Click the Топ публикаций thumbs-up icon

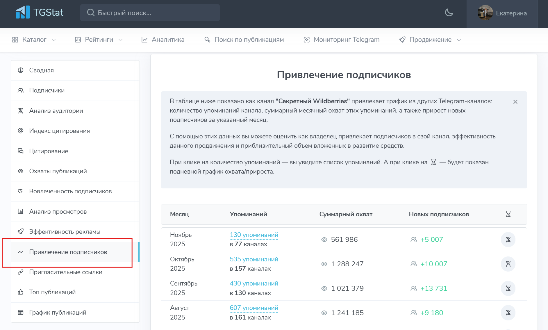(20, 292)
